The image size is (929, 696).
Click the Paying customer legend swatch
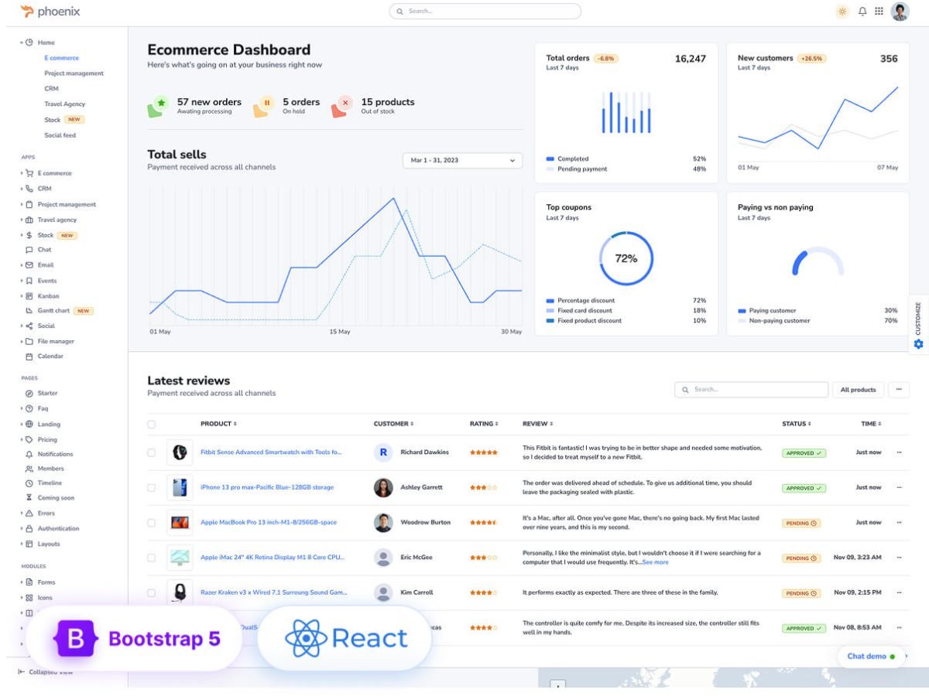742,311
